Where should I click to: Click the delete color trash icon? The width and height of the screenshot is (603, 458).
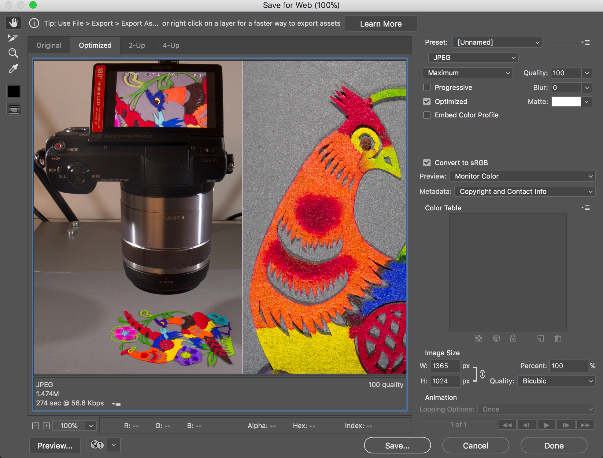tap(557, 339)
